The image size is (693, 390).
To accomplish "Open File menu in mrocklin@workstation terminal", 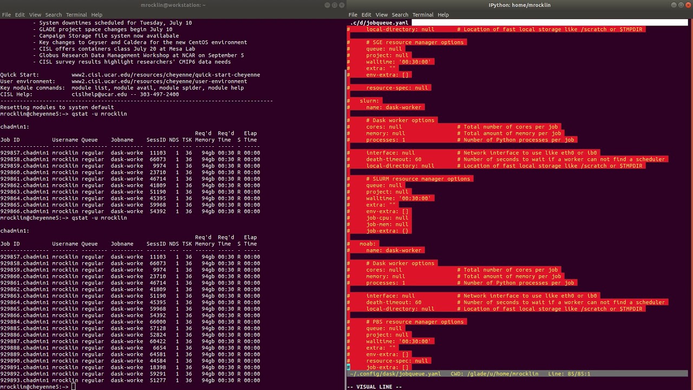I will tap(6, 15).
